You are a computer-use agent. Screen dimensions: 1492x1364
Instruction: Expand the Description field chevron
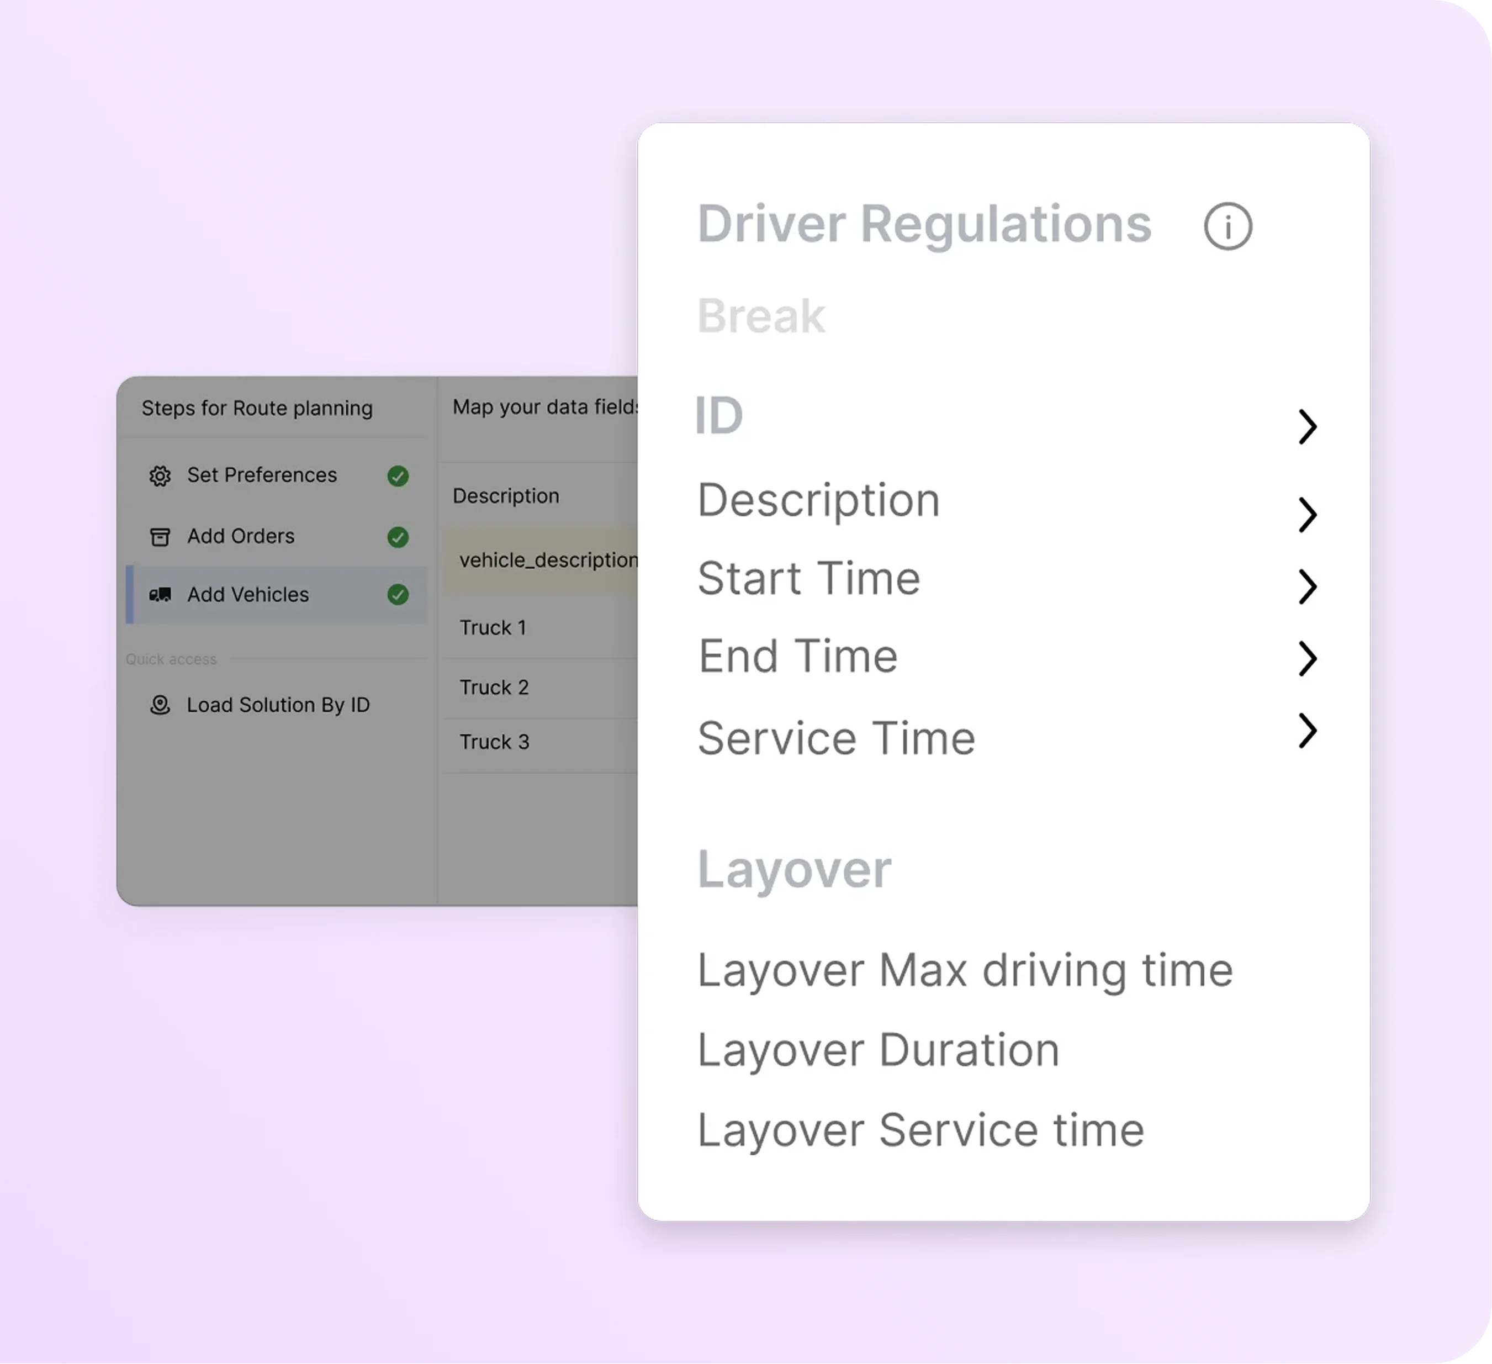tap(1308, 514)
